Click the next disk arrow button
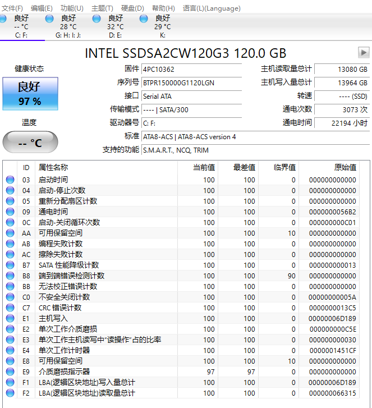The width and height of the screenshot is (372, 408). click(x=364, y=53)
